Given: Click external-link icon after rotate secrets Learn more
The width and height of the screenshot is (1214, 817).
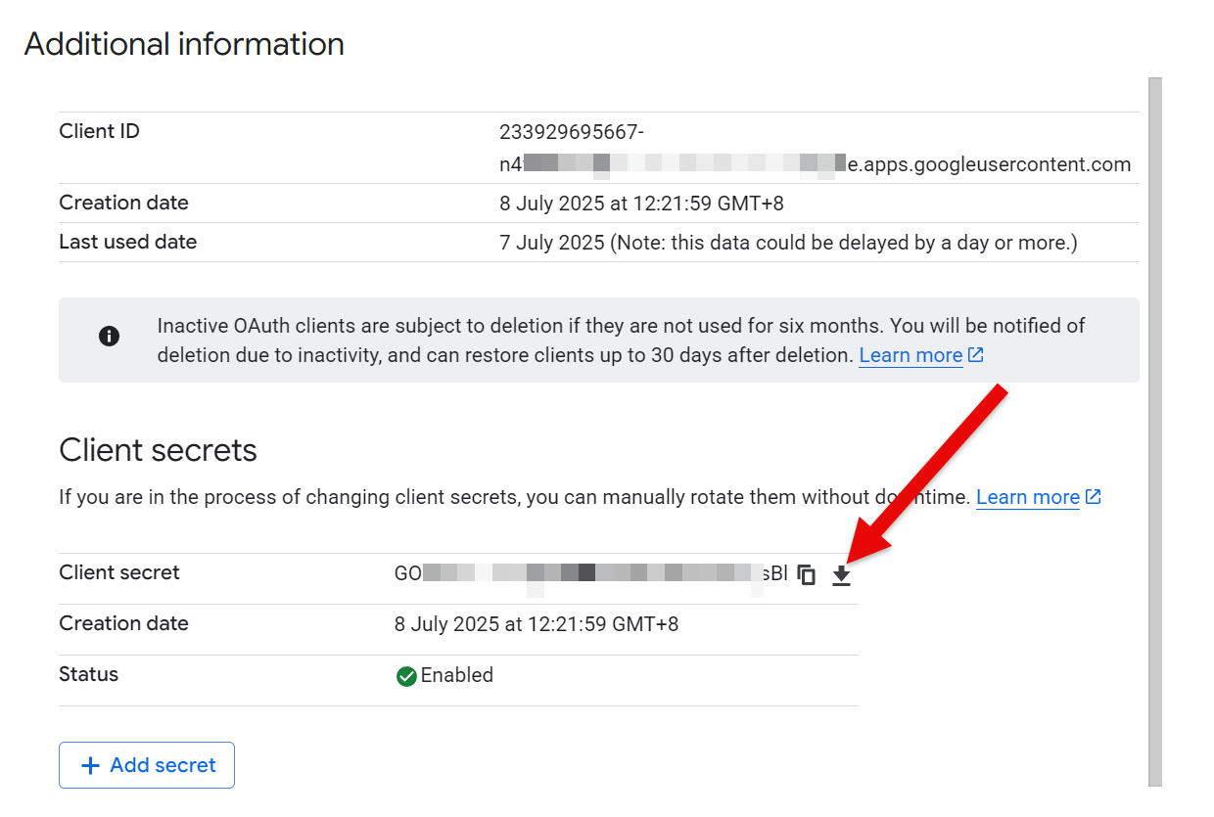Looking at the screenshot, I should coord(1094,497).
